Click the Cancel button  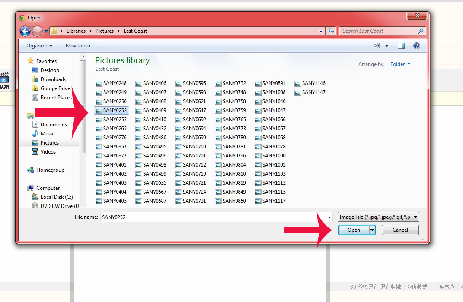pyautogui.click(x=400, y=230)
